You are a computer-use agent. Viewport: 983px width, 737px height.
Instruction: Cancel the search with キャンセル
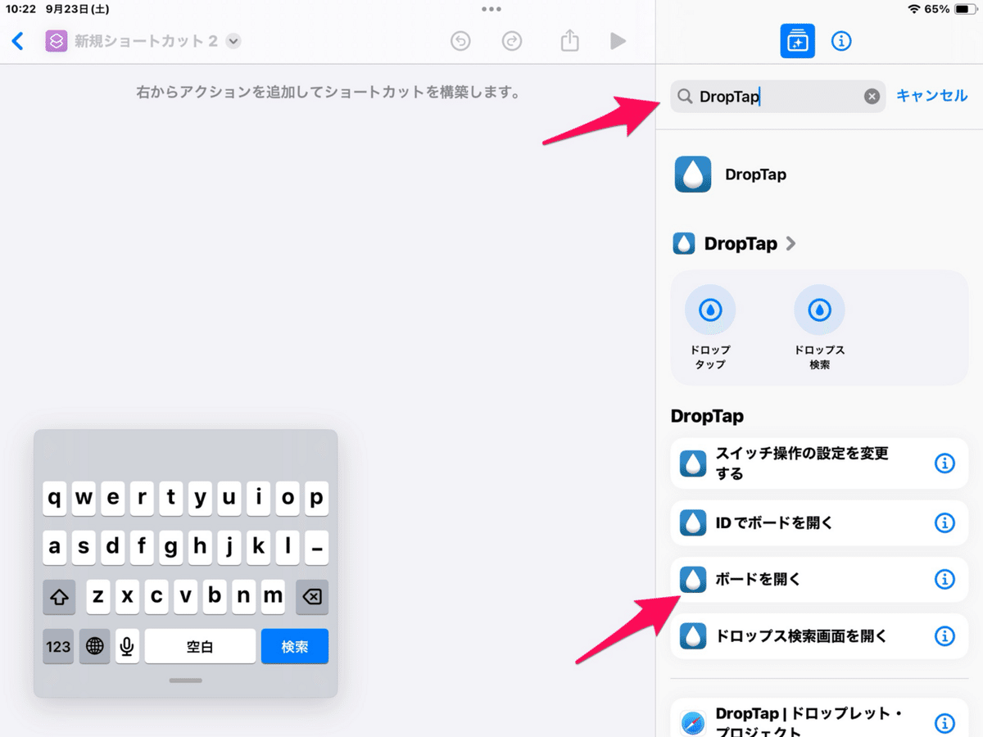(932, 96)
